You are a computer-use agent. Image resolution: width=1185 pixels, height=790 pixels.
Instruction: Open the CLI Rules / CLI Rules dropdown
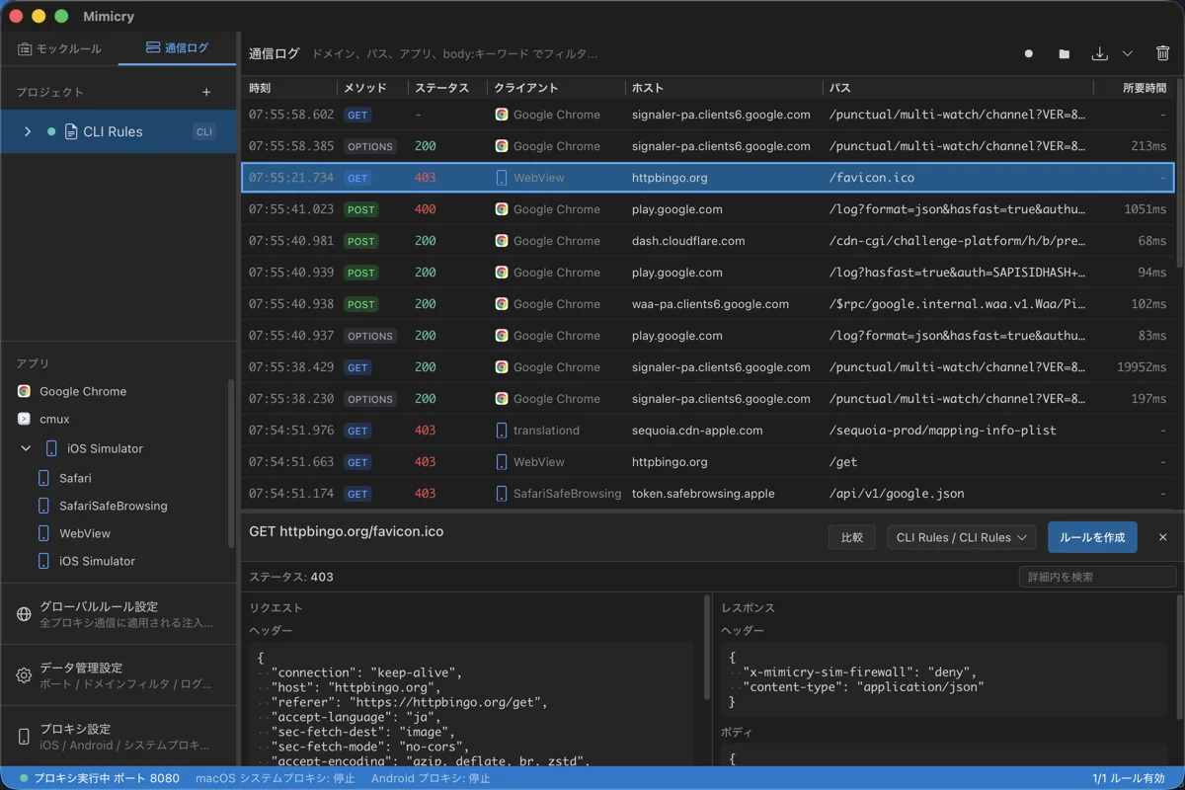(962, 537)
